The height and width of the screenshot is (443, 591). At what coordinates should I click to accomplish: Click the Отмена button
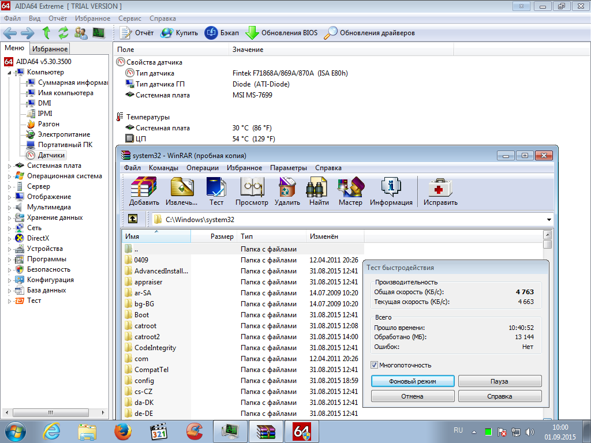pyautogui.click(x=413, y=396)
